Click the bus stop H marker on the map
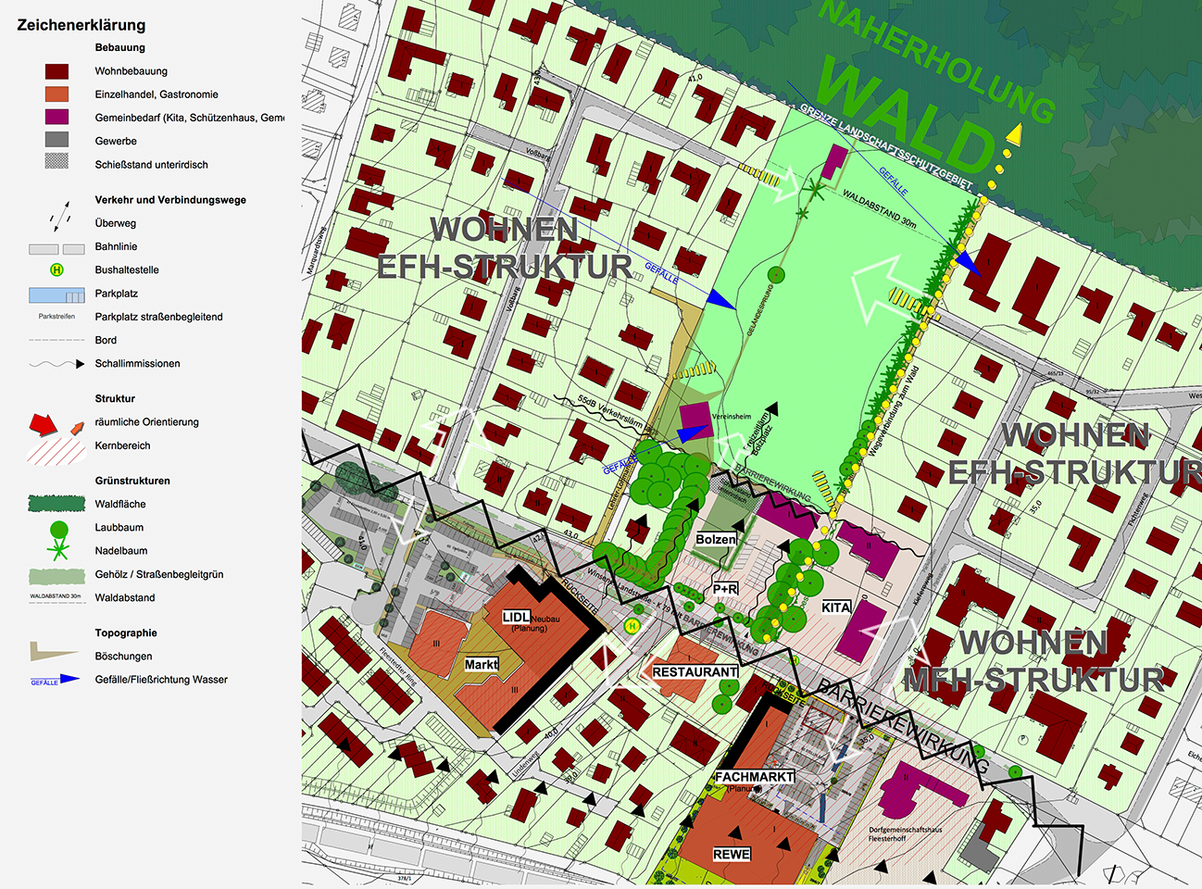1202x889 pixels. 632,627
